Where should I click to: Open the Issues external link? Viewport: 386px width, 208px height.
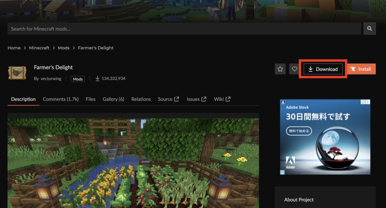[196, 99]
